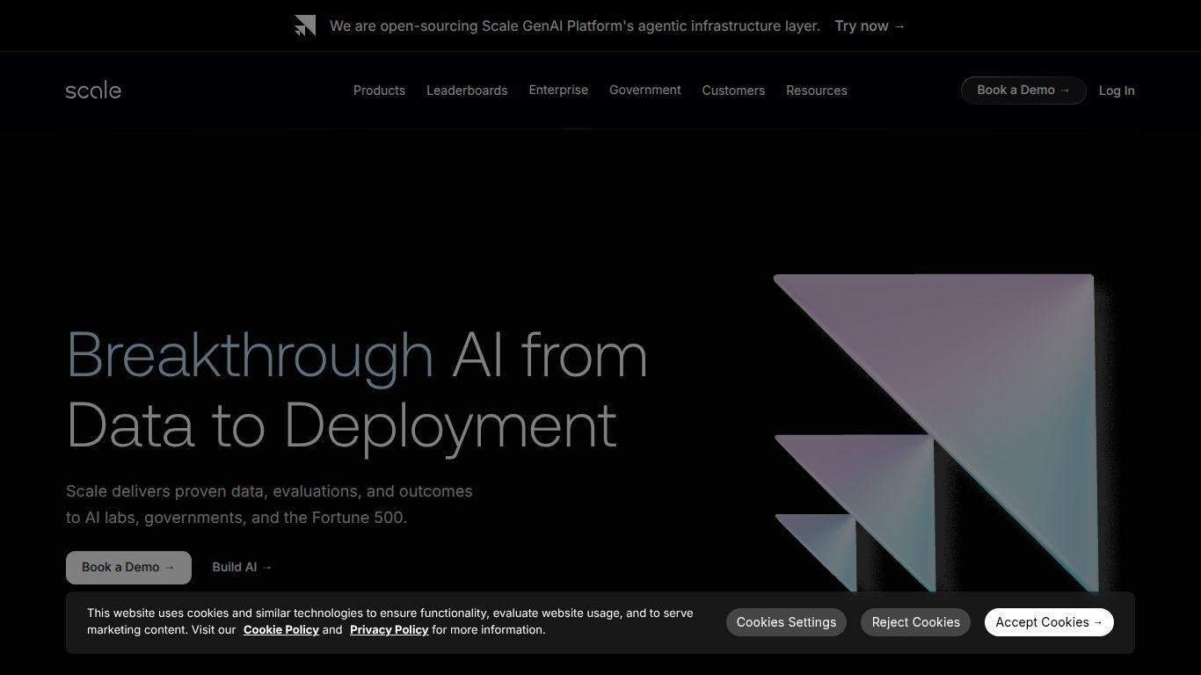Open the Resources dropdown menu
This screenshot has height=675, width=1201.
(816, 91)
